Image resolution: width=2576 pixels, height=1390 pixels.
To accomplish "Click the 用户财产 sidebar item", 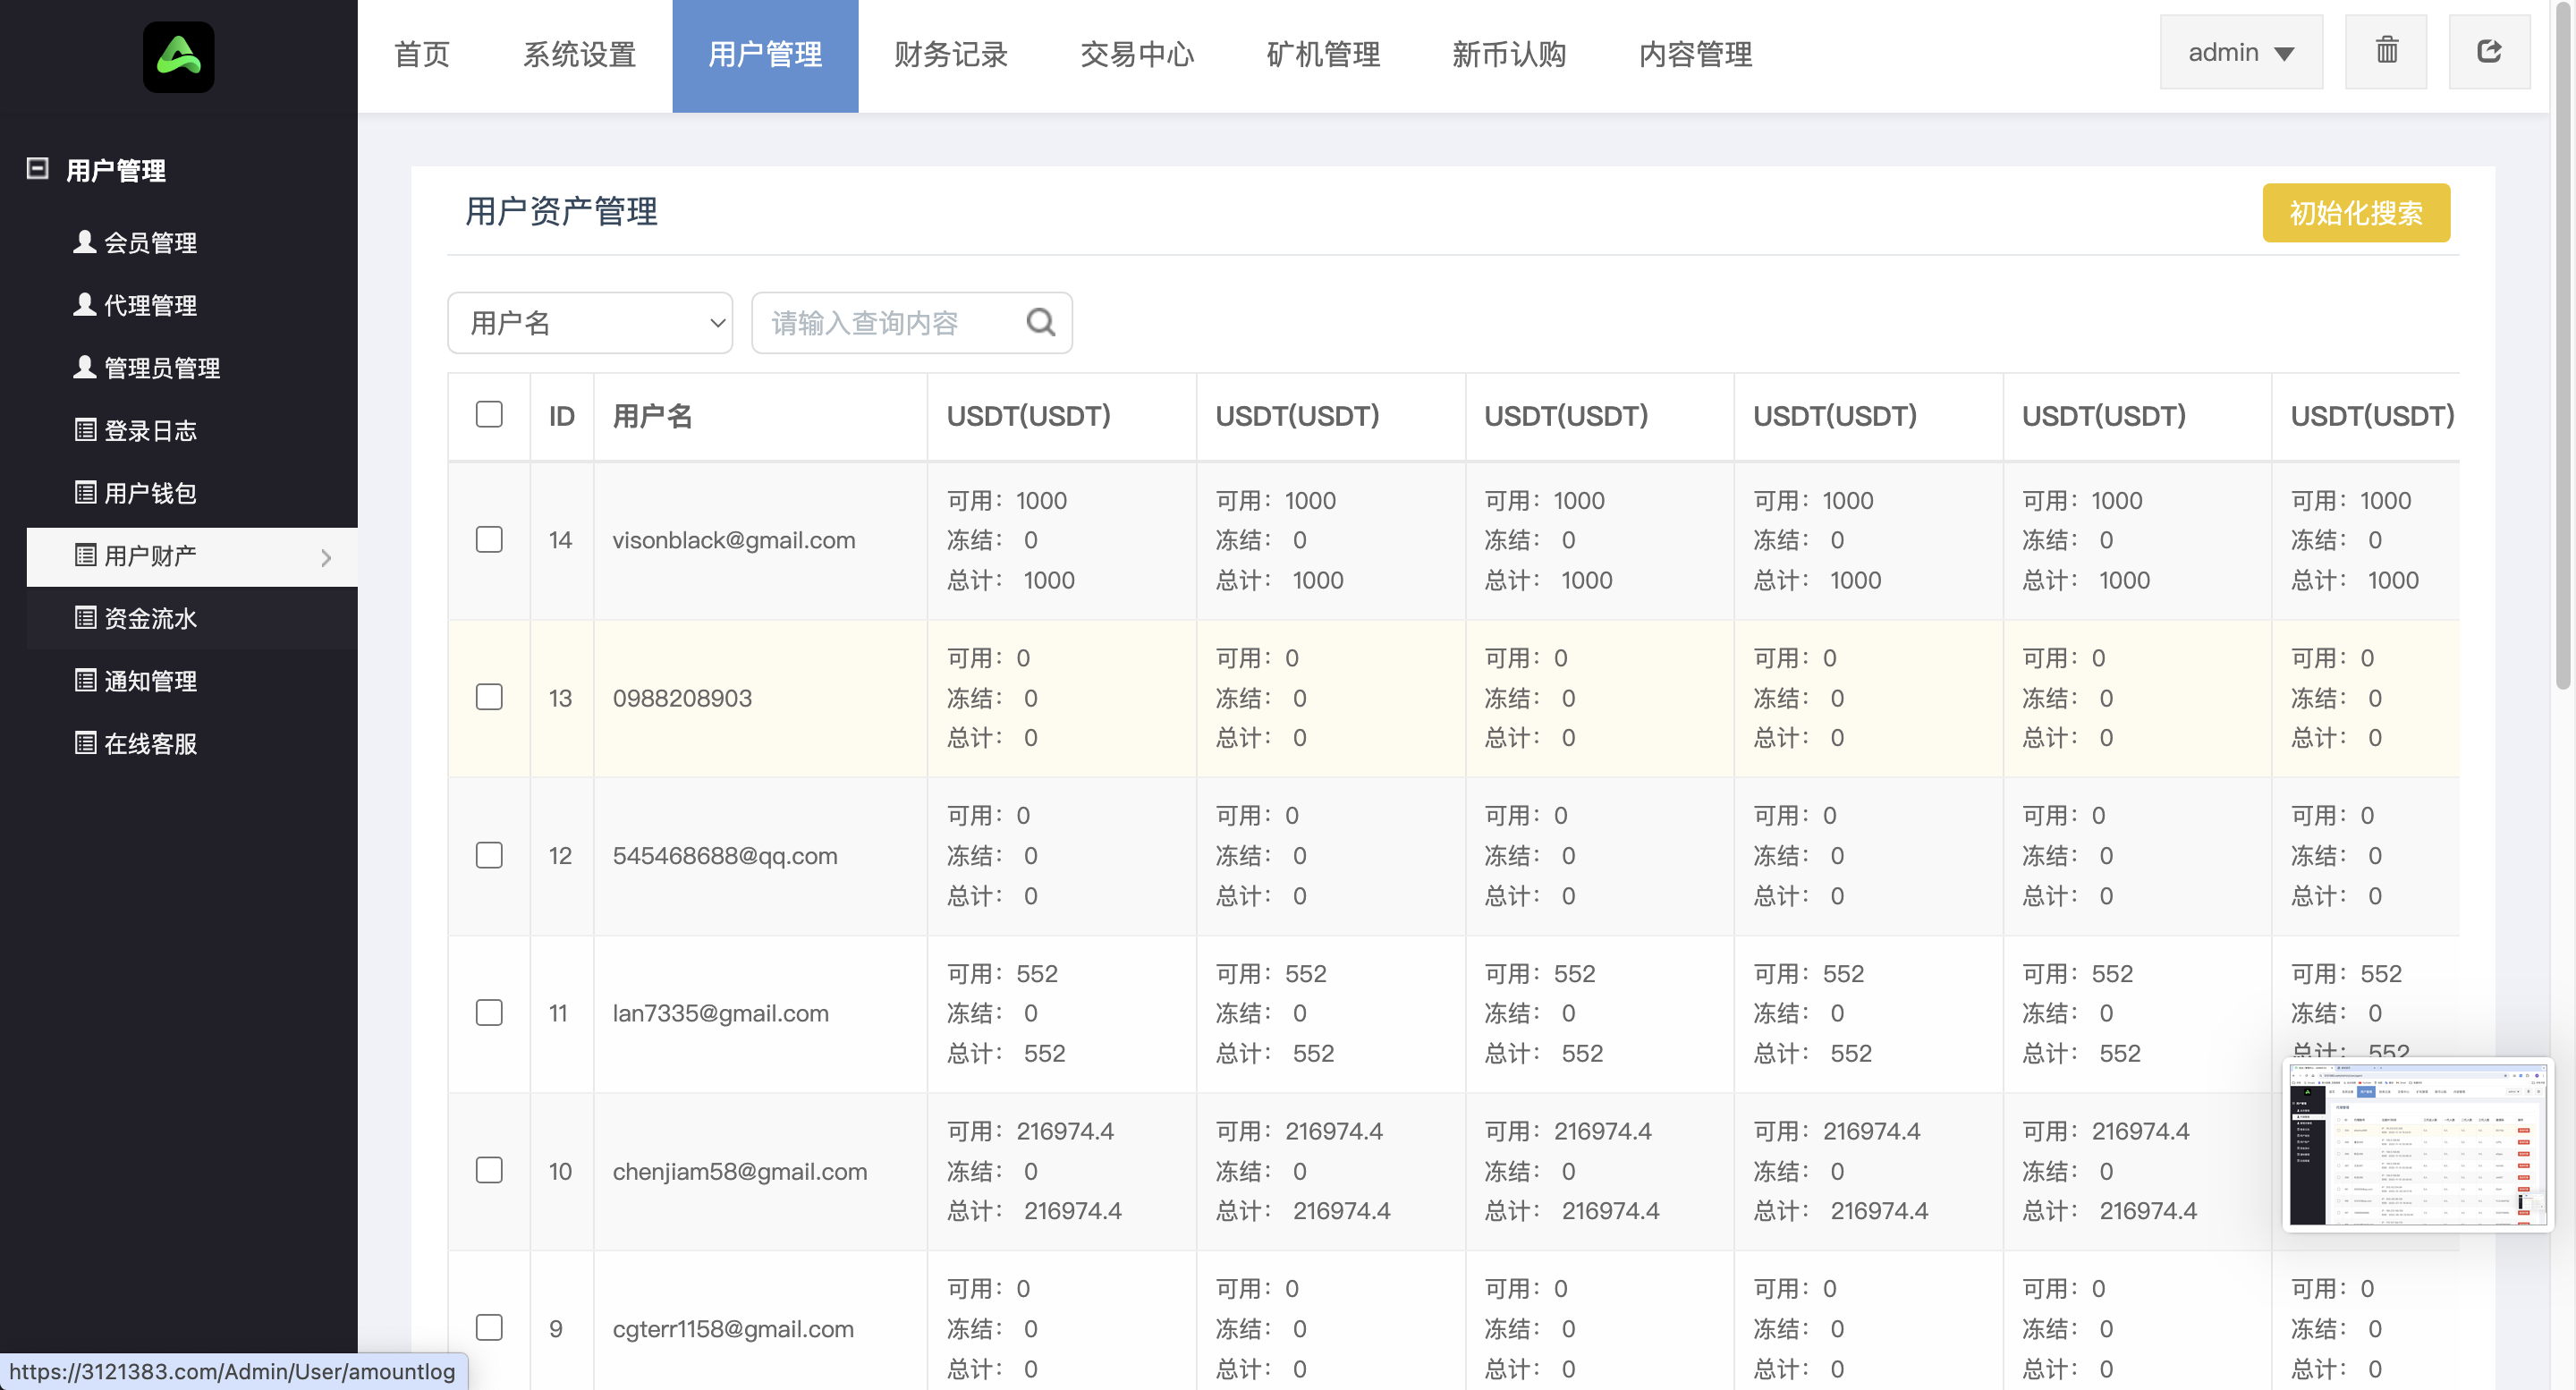I will 192,556.
